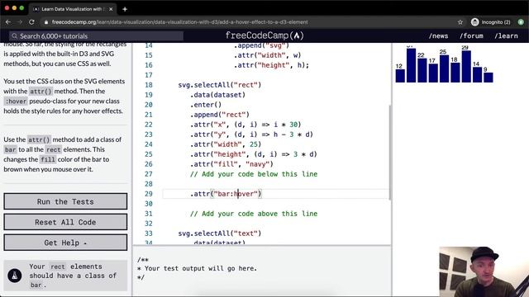Click the bar labeled 29 in the preview

(x=466, y=67)
